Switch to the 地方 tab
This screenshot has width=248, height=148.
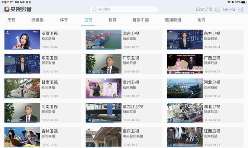click(202, 20)
